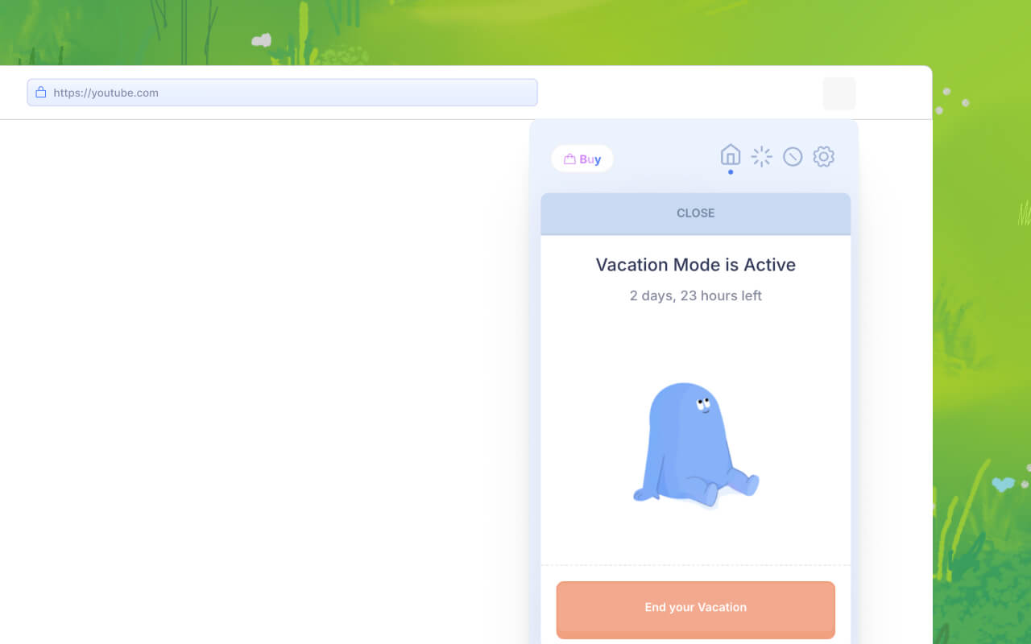This screenshot has width=1031, height=644.
Task: Click the Vacation Mode is Active heading
Action: pos(695,265)
